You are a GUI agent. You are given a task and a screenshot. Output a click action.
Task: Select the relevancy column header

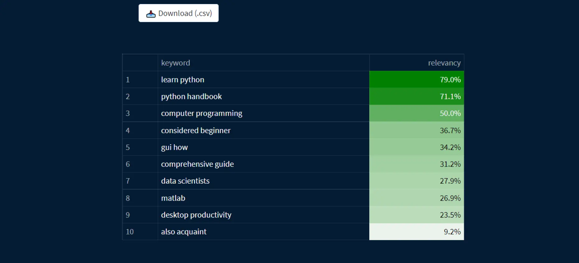point(417,63)
